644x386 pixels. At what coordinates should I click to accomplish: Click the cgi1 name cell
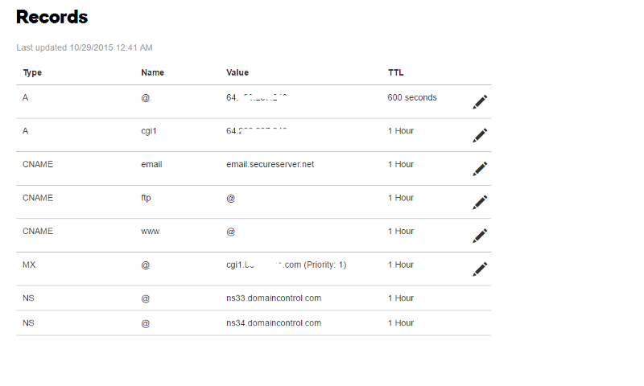pyautogui.click(x=149, y=131)
